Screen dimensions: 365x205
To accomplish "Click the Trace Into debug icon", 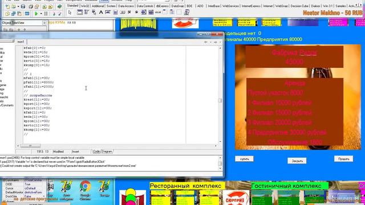I will [54, 14].
